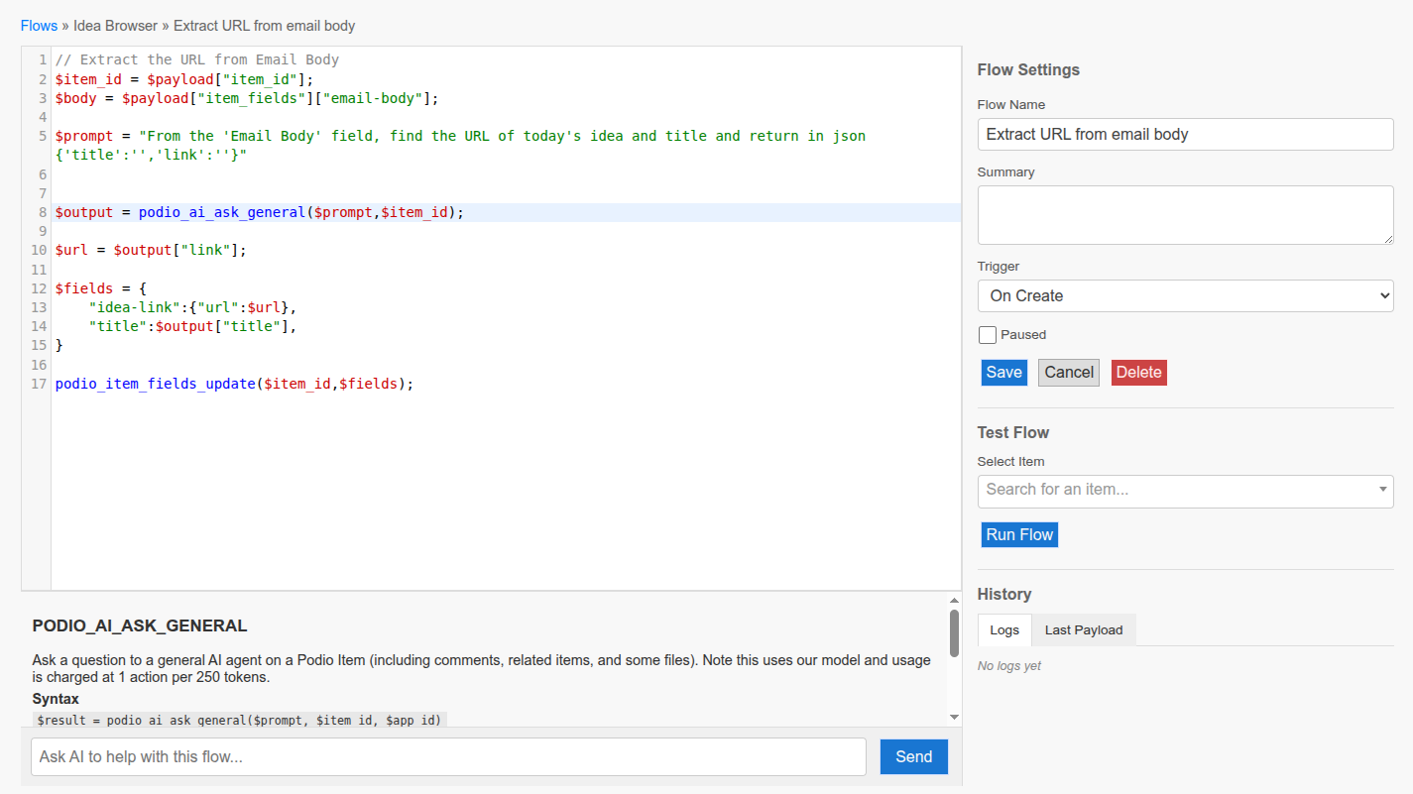Switch to the Logs tab
This screenshot has width=1413, height=794.
[x=1004, y=630]
